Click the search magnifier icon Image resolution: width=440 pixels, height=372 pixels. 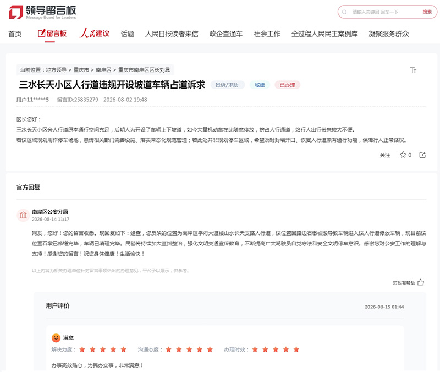tap(344, 12)
